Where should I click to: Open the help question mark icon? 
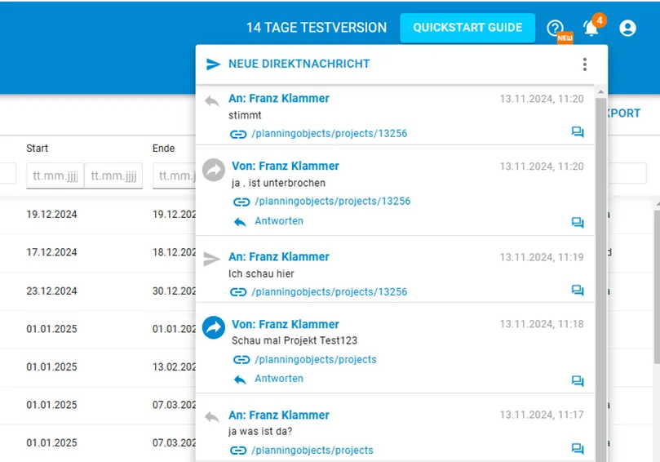[x=555, y=29]
